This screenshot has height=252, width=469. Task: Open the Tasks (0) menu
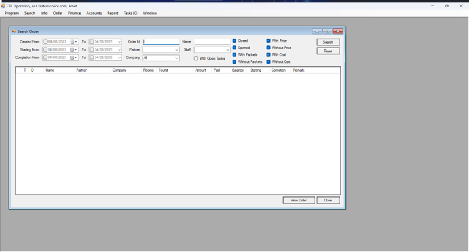(x=130, y=13)
